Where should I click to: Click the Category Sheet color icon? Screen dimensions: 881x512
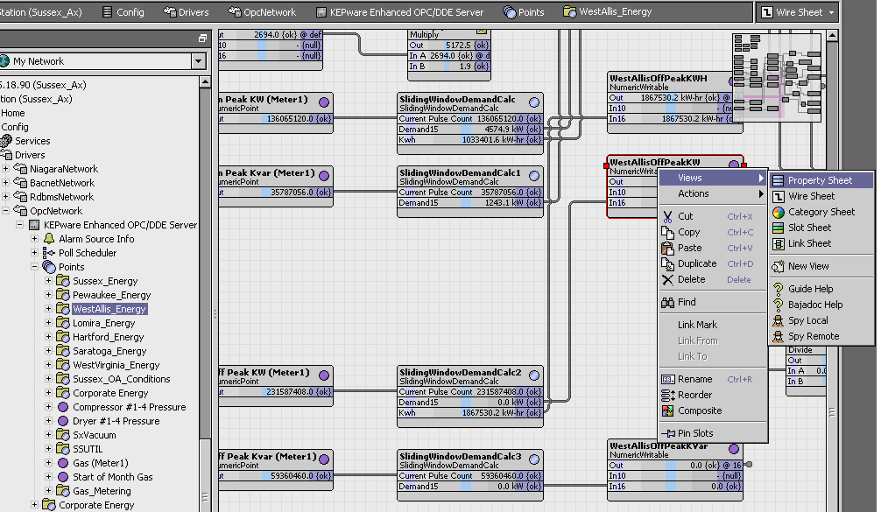coord(779,212)
